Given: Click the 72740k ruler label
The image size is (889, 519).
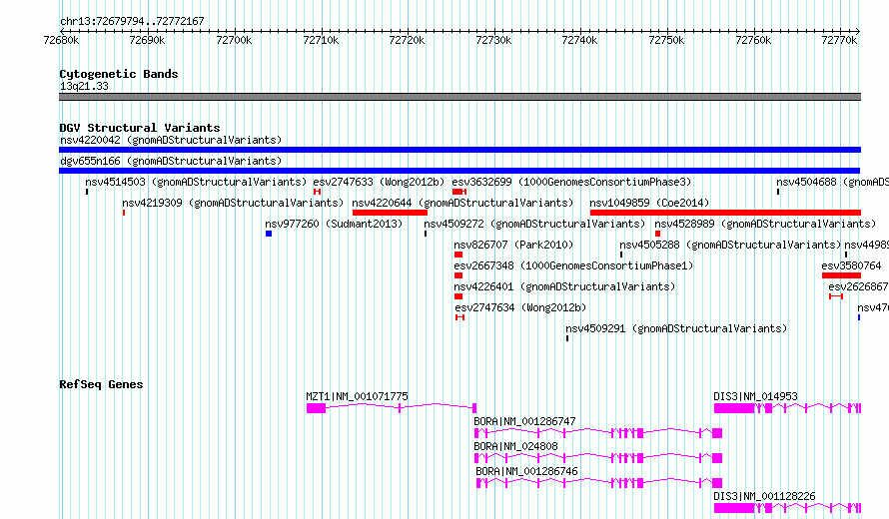Looking at the screenshot, I should [x=579, y=40].
